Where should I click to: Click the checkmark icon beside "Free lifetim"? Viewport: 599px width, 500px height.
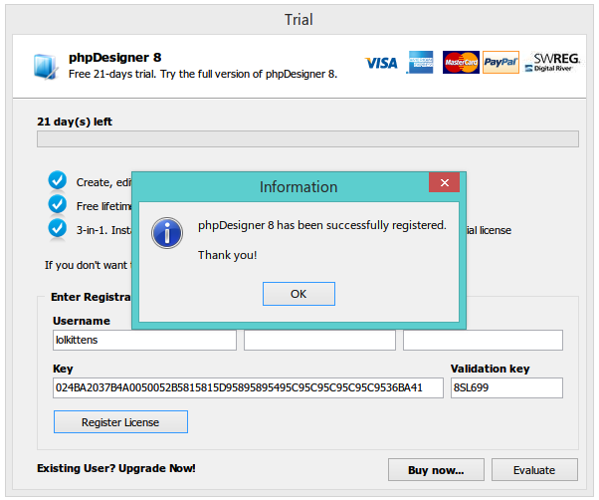[58, 204]
